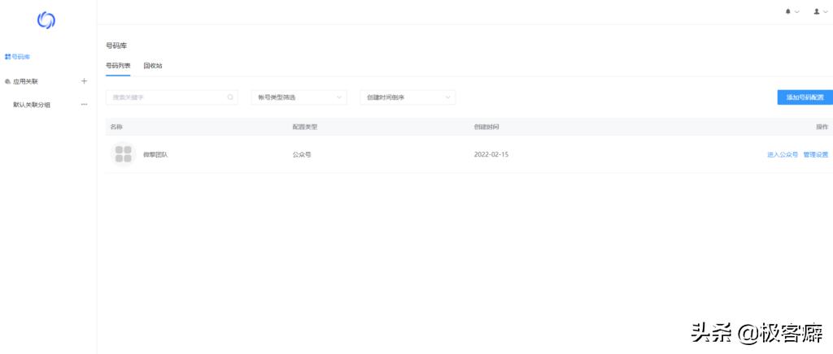This screenshot has height=354, width=833.
Task: Open the 号码库 sidebar item
Action: 18,57
